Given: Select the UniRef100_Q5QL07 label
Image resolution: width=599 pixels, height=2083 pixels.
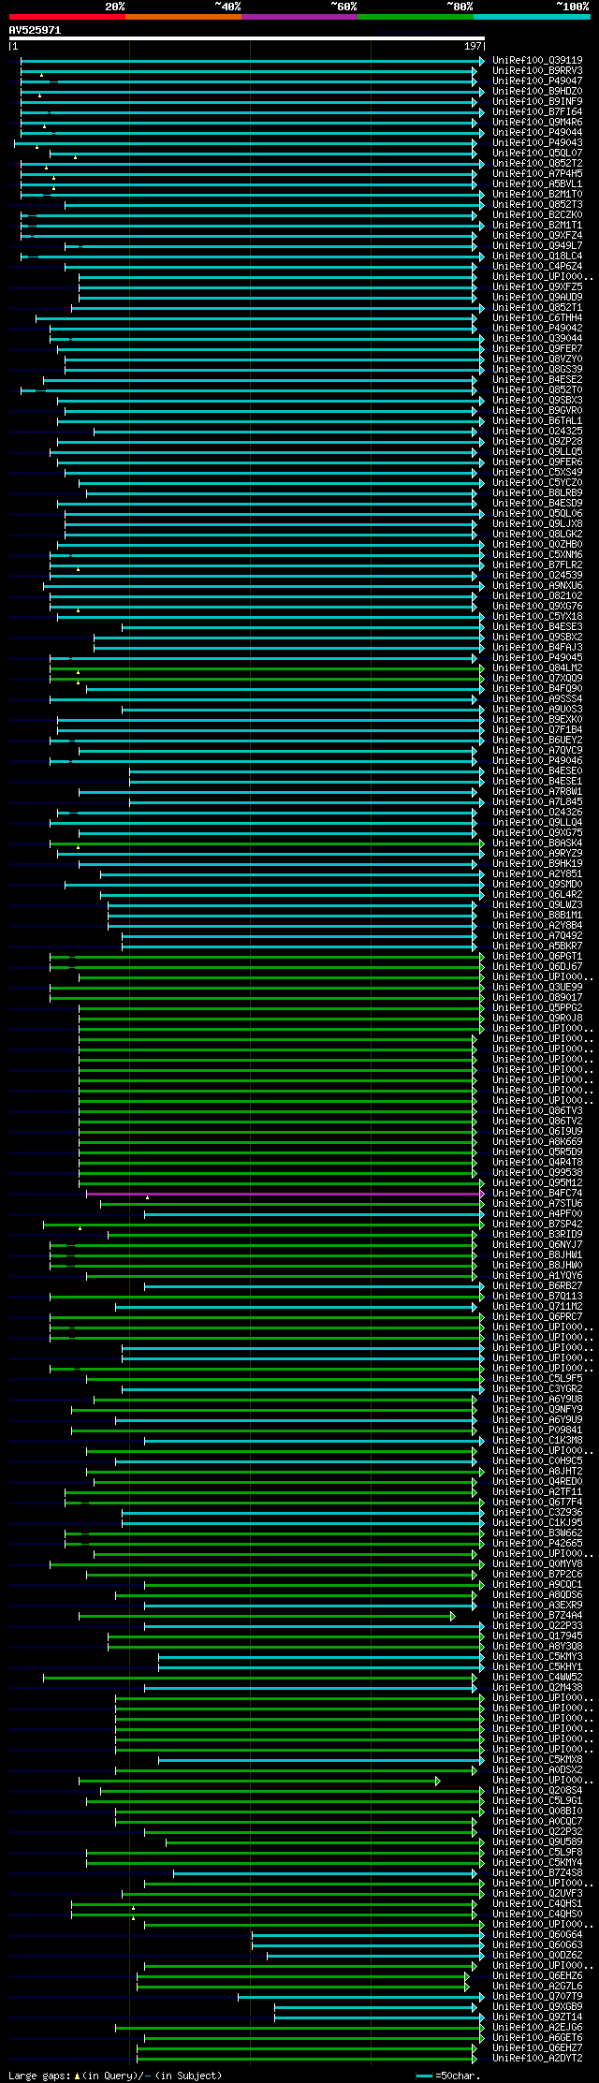Looking at the screenshot, I should (537, 154).
